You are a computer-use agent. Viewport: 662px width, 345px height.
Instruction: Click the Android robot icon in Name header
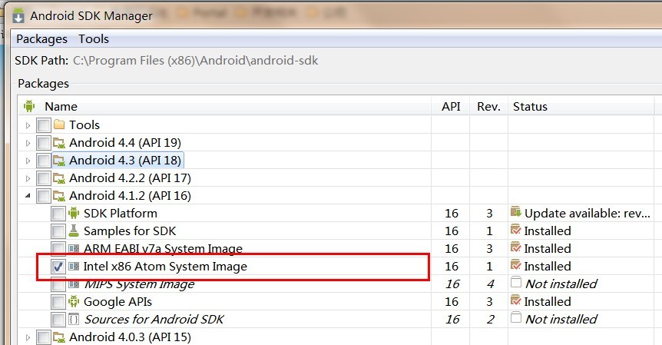[x=29, y=106]
